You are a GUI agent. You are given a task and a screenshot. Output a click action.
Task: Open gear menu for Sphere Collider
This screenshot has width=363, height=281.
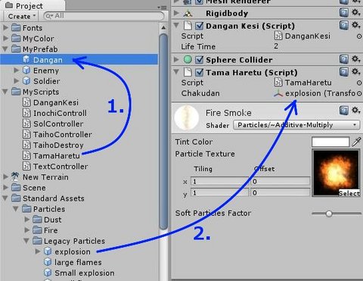click(356, 59)
